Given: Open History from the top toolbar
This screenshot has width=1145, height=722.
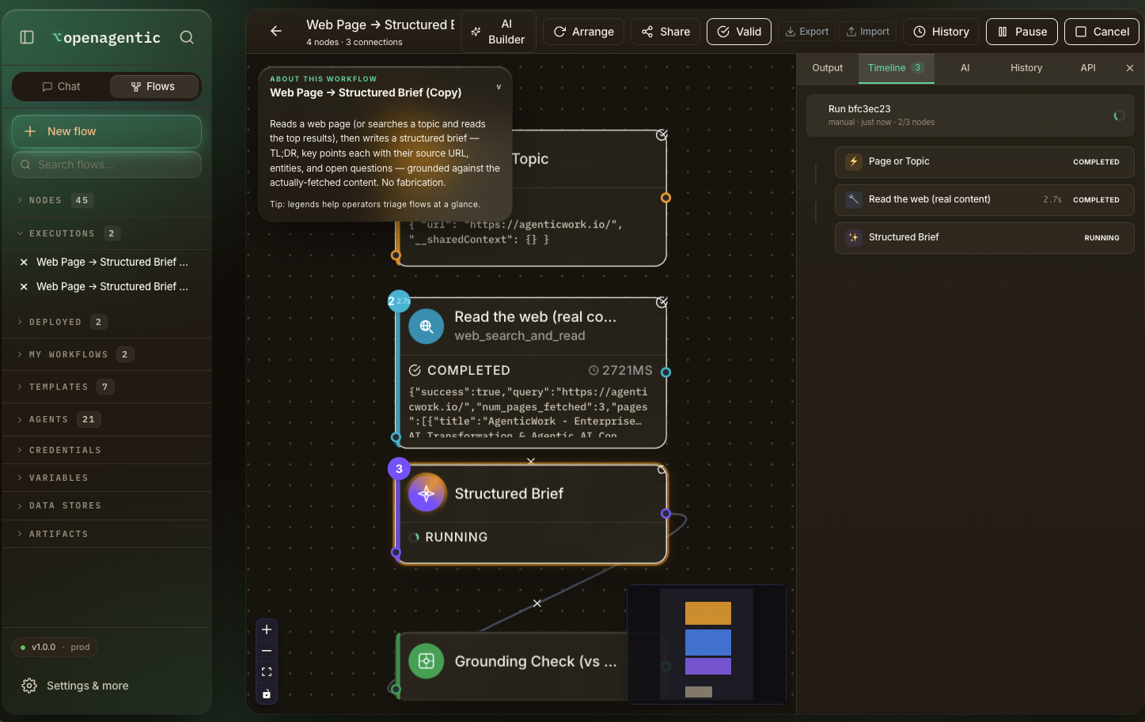Looking at the screenshot, I should pyautogui.click(x=941, y=32).
